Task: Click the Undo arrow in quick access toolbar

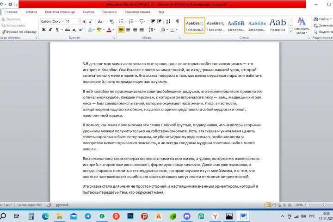Action: tap(1, 4)
